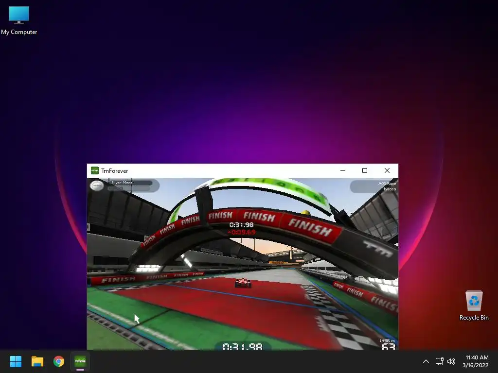The width and height of the screenshot is (498, 373).
Task: Open the Windows Start menu
Action: tap(16, 361)
